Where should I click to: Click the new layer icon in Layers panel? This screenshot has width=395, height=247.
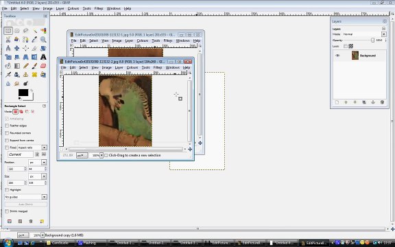(x=337, y=102)
